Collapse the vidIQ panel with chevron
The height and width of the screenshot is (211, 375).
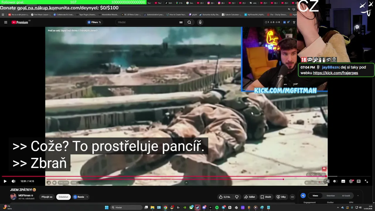[x=358, y=195]
